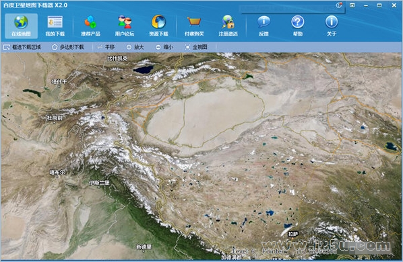
Task: Visit the 用户论坛 user forum
Action: tap(125, 26)
